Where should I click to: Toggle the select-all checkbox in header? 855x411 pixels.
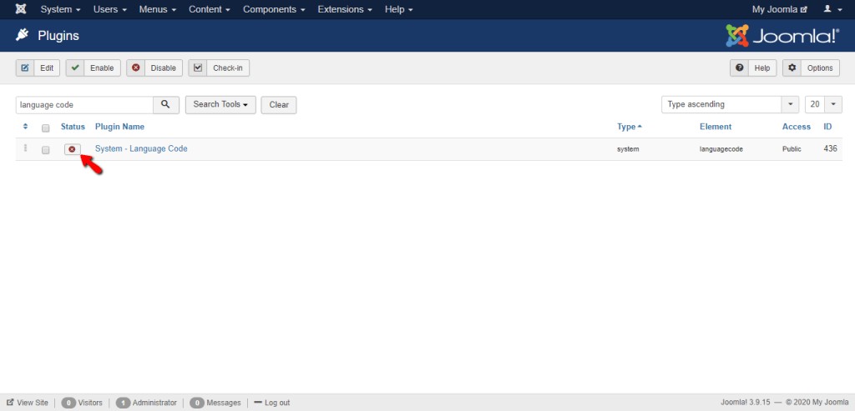tap(46, 128)
